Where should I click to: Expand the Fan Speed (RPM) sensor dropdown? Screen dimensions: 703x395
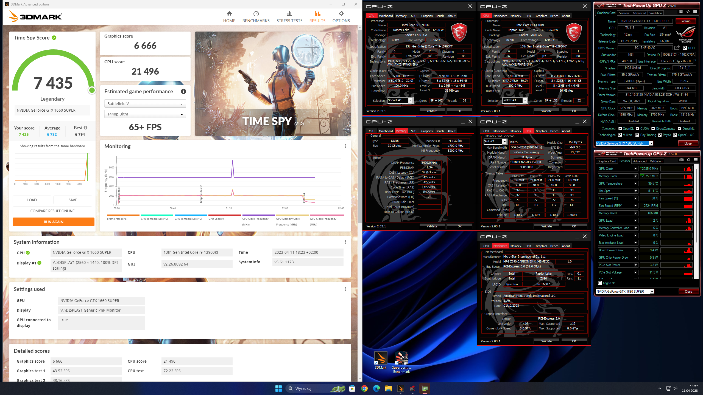[x=635, y=206]
